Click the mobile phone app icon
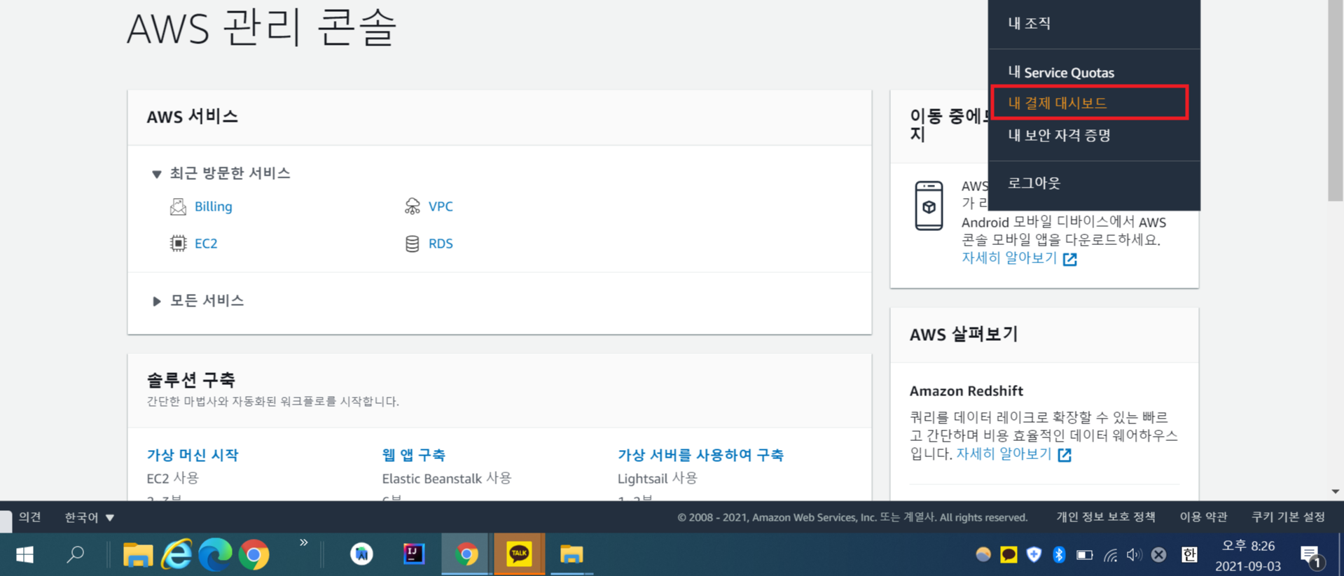Viewport: 1344px width, 576px height. (929, 206)
